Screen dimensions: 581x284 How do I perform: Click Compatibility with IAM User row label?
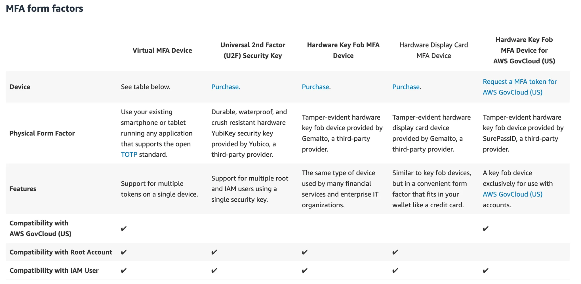click(x=54, y=271)
